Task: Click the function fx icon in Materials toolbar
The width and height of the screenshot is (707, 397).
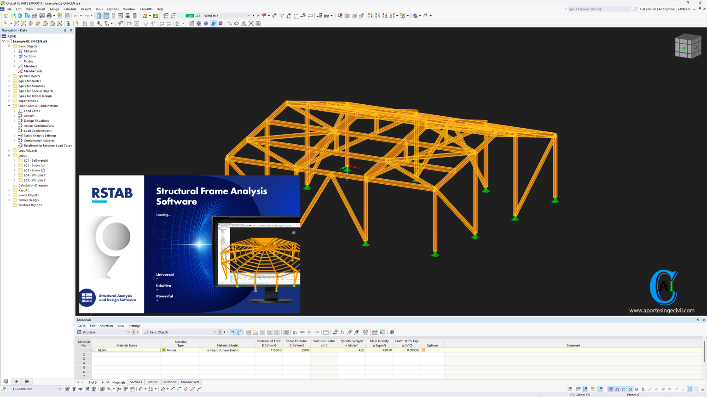Action: tap(342, 332)
